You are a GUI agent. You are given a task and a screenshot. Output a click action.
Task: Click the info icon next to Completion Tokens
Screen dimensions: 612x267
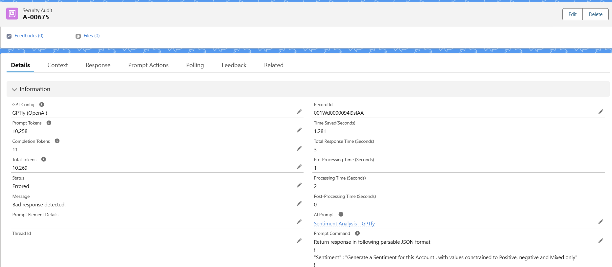pos(57,141)
